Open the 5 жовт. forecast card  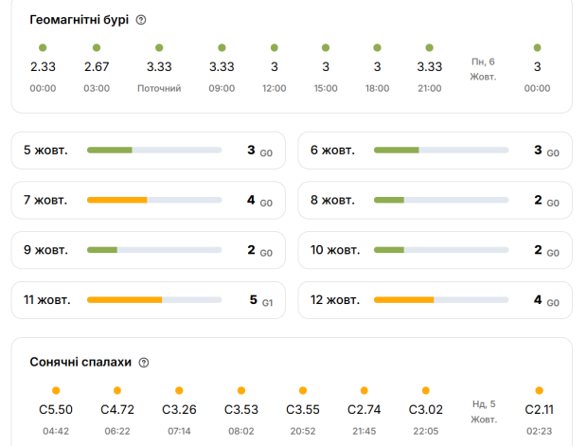pyautogui.click(x=148, y=151)
